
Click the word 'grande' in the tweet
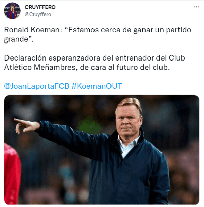click(x=16, y=39)
